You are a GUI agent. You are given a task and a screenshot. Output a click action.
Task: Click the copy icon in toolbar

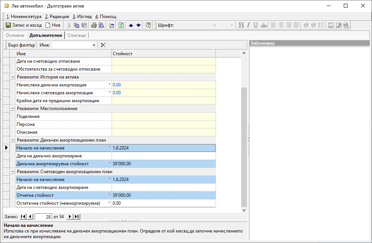(77, 25)
